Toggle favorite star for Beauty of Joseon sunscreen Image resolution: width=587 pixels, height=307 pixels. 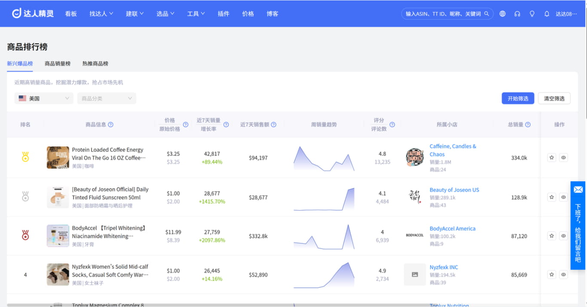(x=552, y=197)
